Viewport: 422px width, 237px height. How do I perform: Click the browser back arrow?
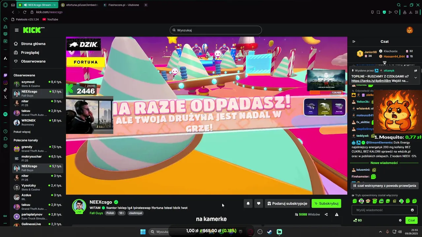(x=13, y=12)
